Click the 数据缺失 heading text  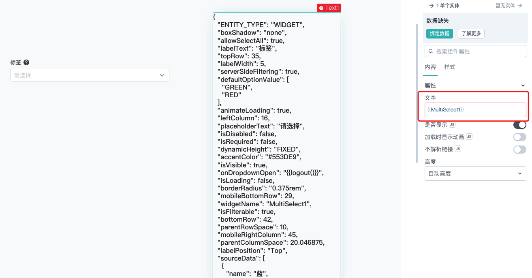click(438, 21)
